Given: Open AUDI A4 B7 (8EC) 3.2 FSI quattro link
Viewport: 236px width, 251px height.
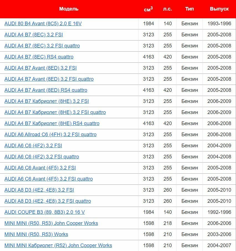Looking at the screenshot, I should [42, 45].
